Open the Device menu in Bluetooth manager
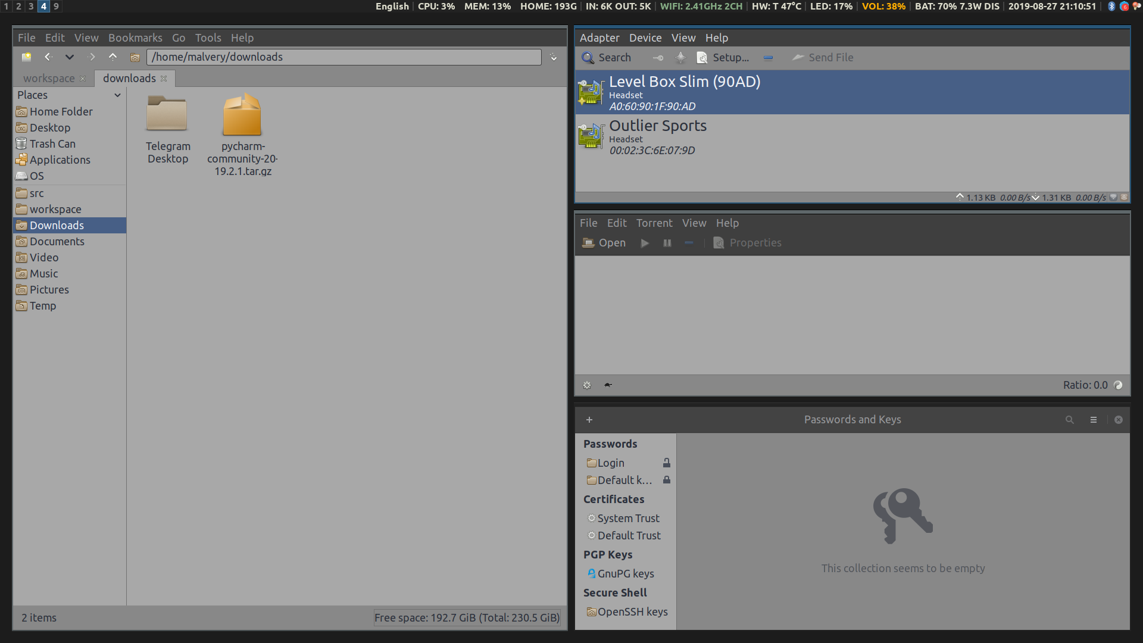 pos(645,38)
